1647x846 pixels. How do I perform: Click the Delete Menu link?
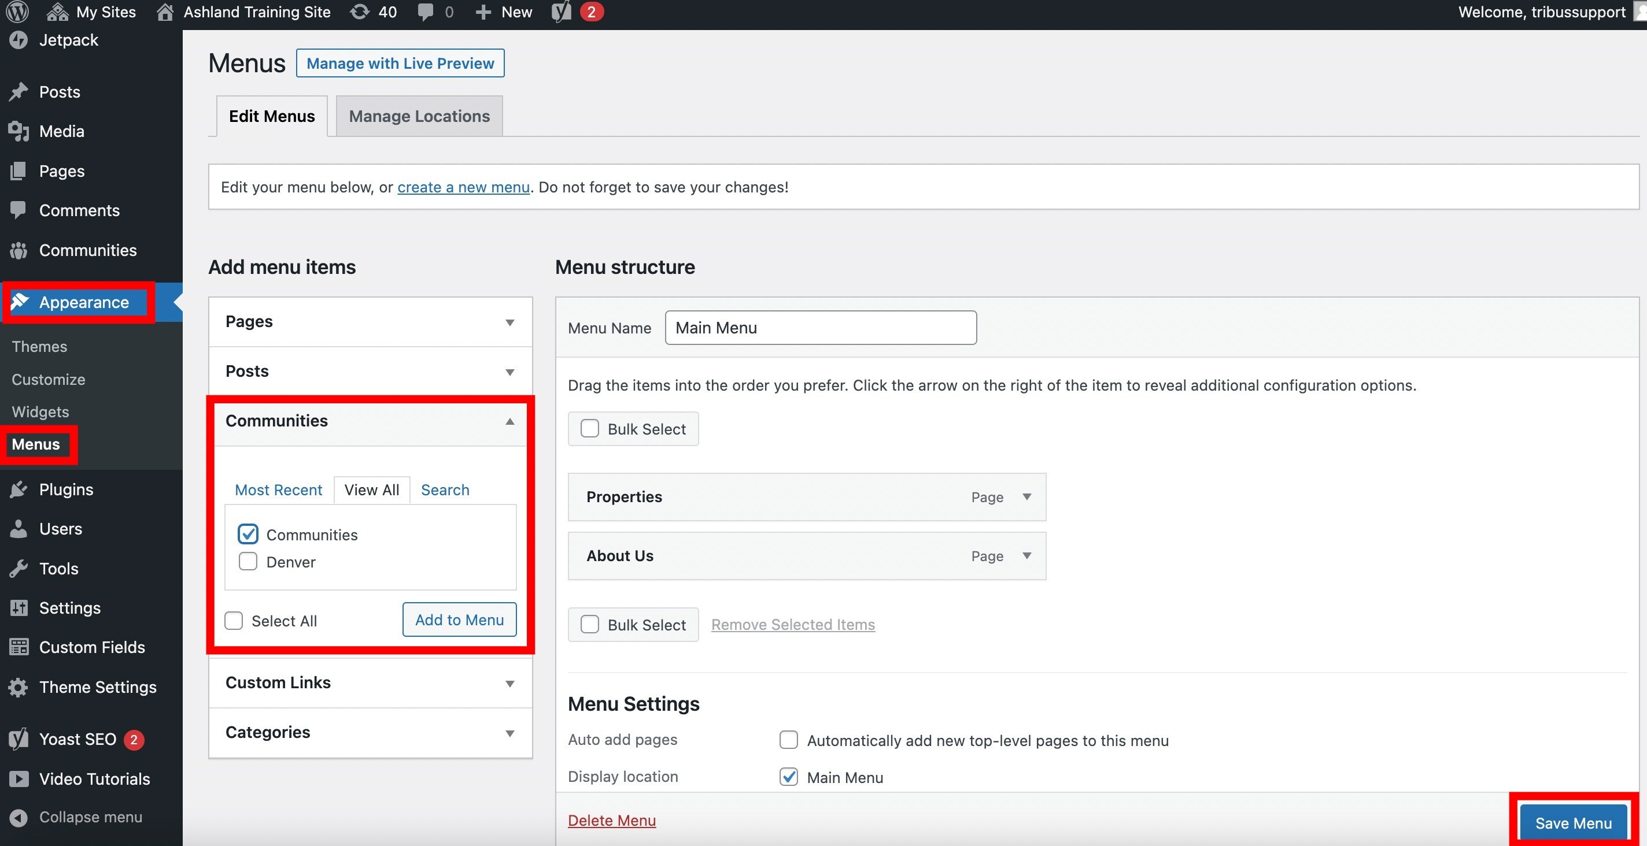(x=612, y=820)
